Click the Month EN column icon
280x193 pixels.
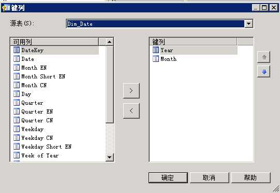tap(17, 68)
